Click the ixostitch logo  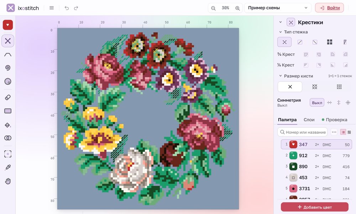tap(23, 8)
